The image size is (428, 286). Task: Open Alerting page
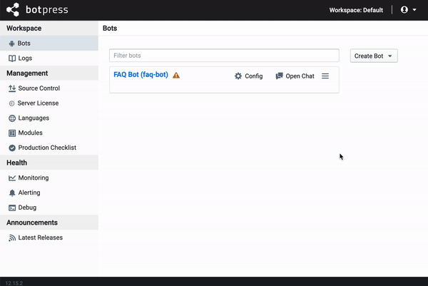(49, 193)
